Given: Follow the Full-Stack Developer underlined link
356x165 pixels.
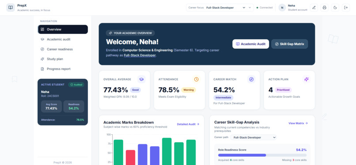Looking at the screenshot, I should click(x=140, y=55).
